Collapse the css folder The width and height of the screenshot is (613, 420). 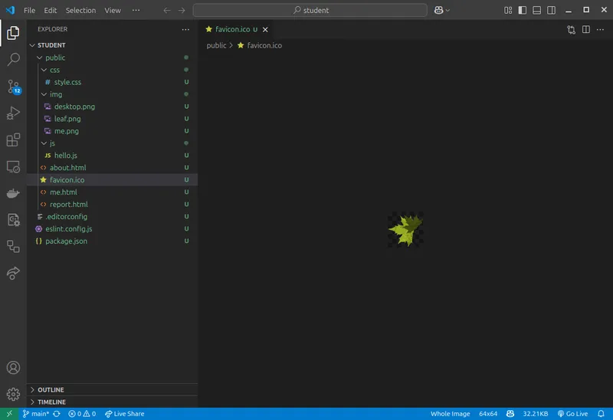click(x=112, y=70)
